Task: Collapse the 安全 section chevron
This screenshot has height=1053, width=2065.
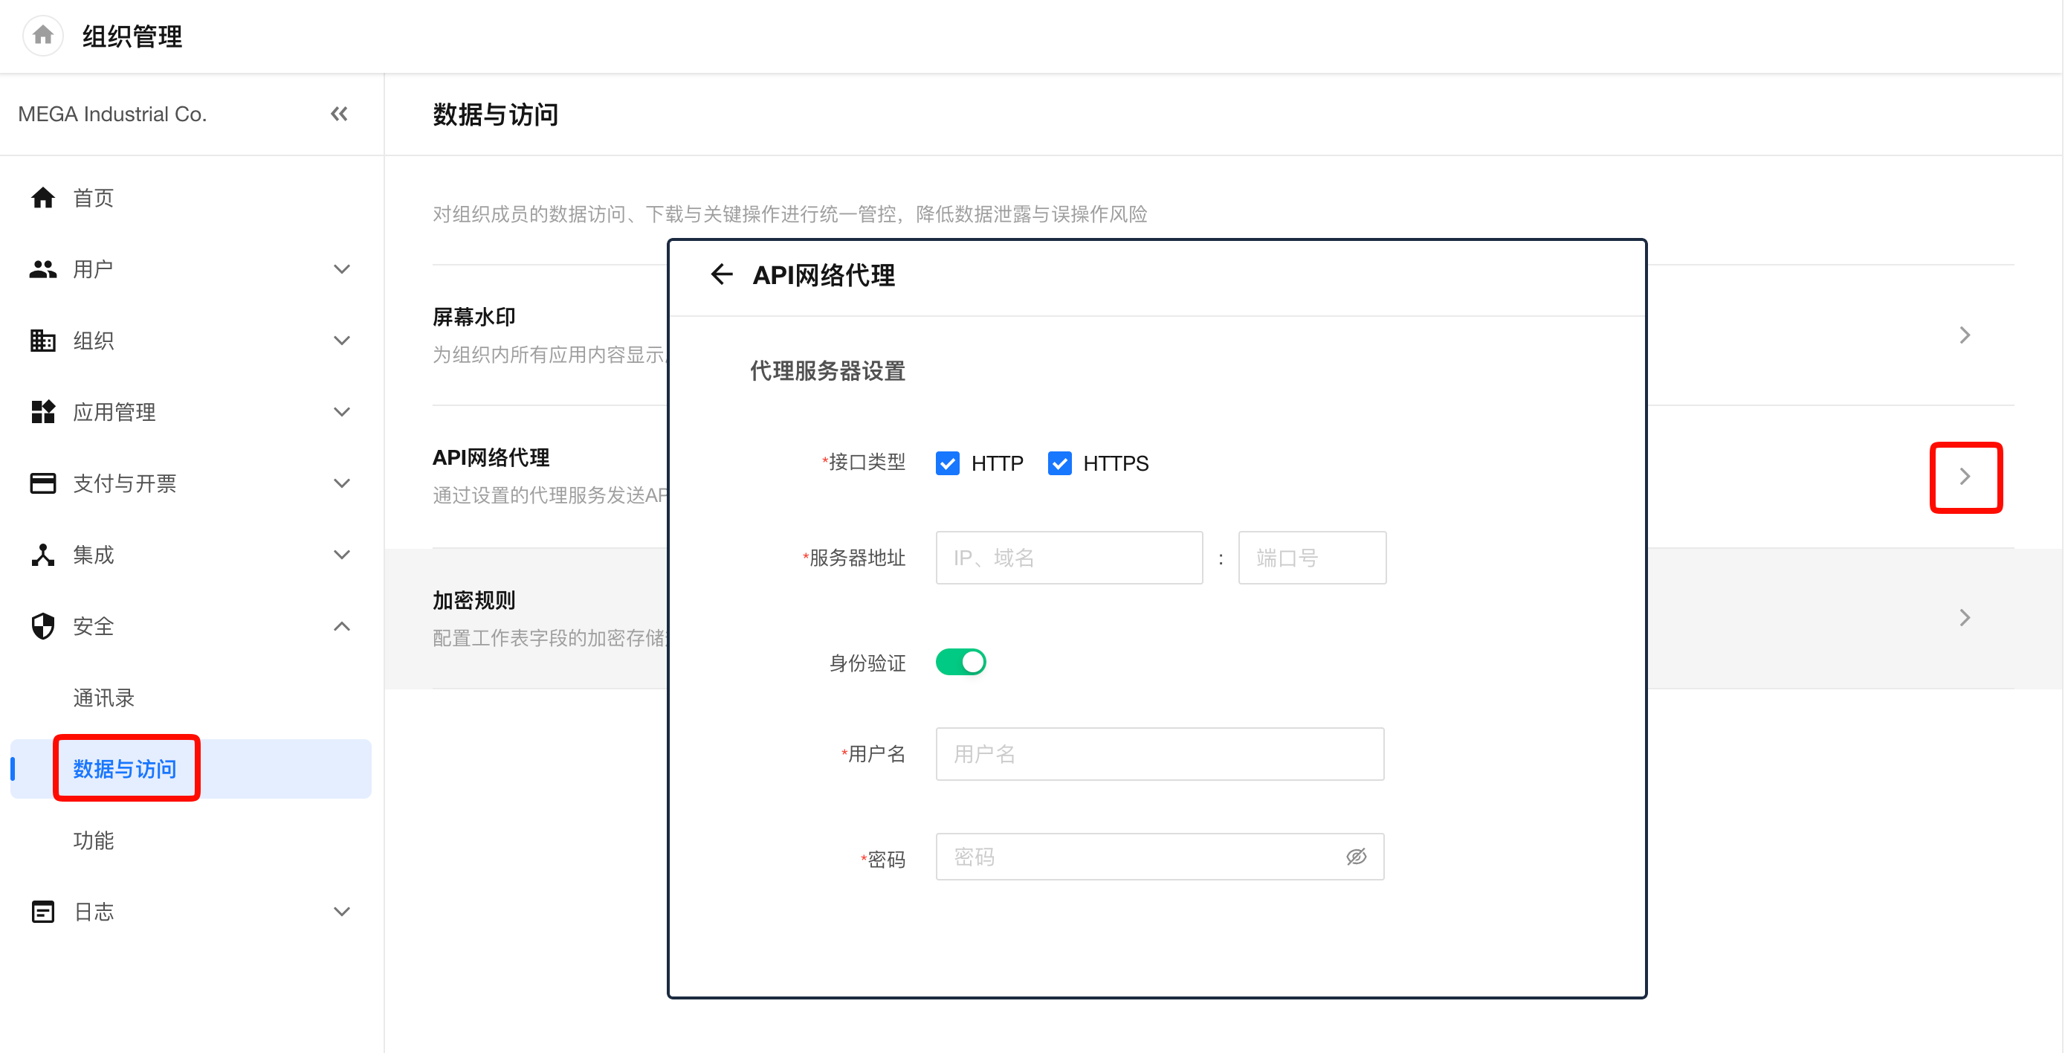Action: [x=341, y=625]
